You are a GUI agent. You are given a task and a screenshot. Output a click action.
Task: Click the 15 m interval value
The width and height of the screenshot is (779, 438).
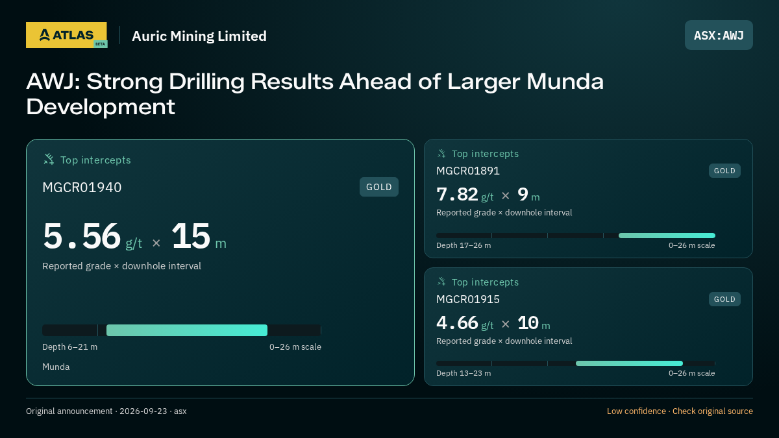coord(199,236)
